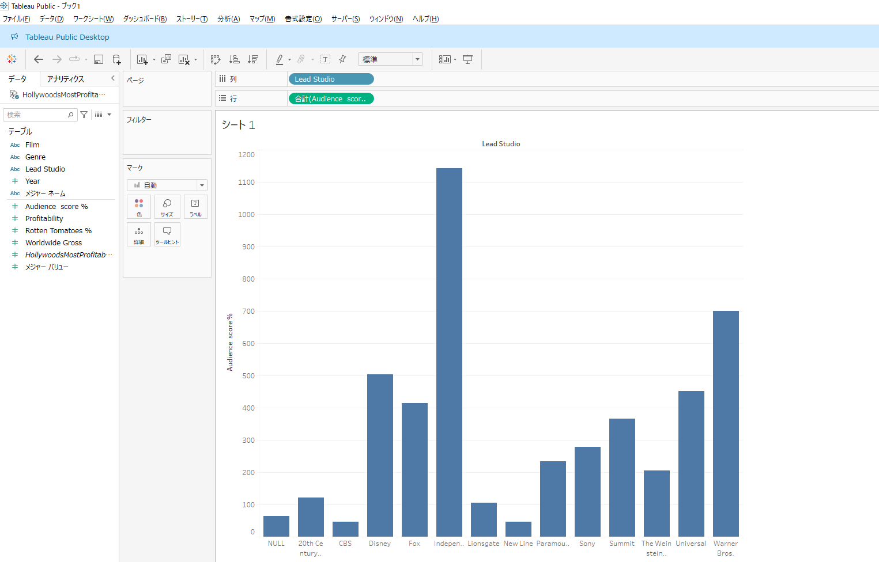The width and height of the screenshot is (879, 562).
Task: Open the Show Me chart cards icon
Action: (444, 59)
